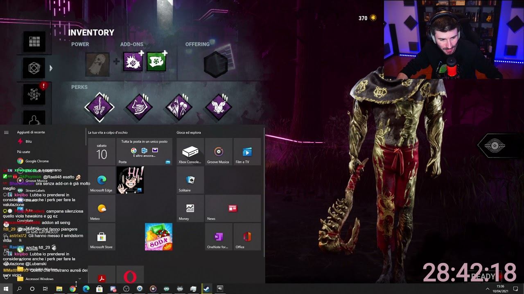Launch the Opera browser tile

130,274
